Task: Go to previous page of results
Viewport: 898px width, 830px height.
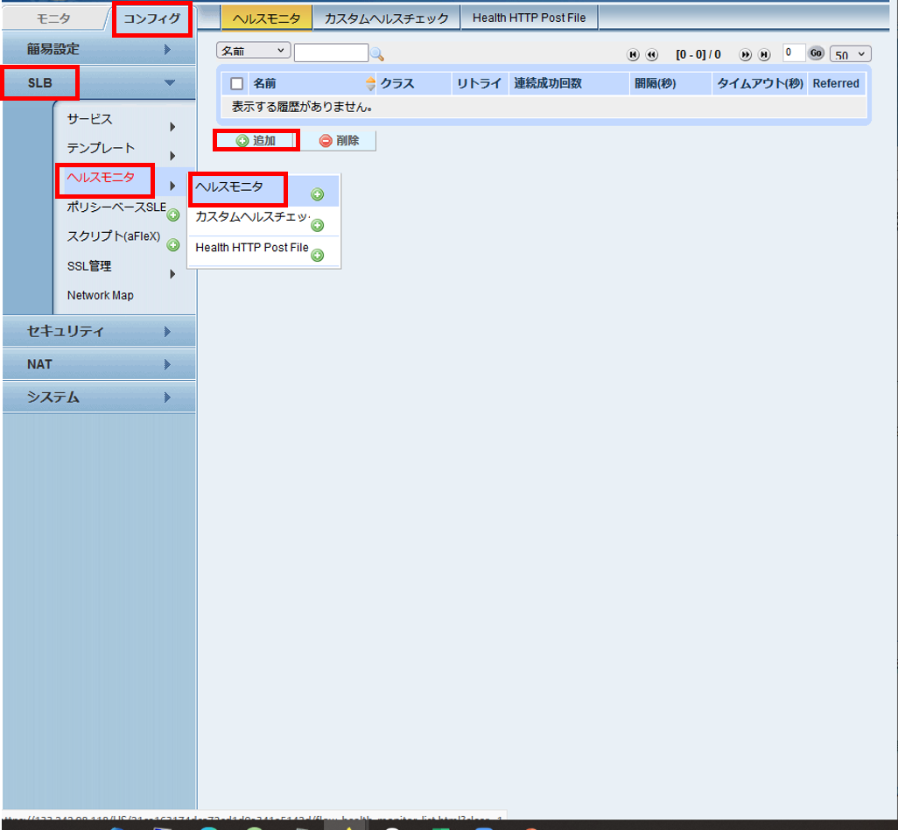Action: click(x=651, y=54)
